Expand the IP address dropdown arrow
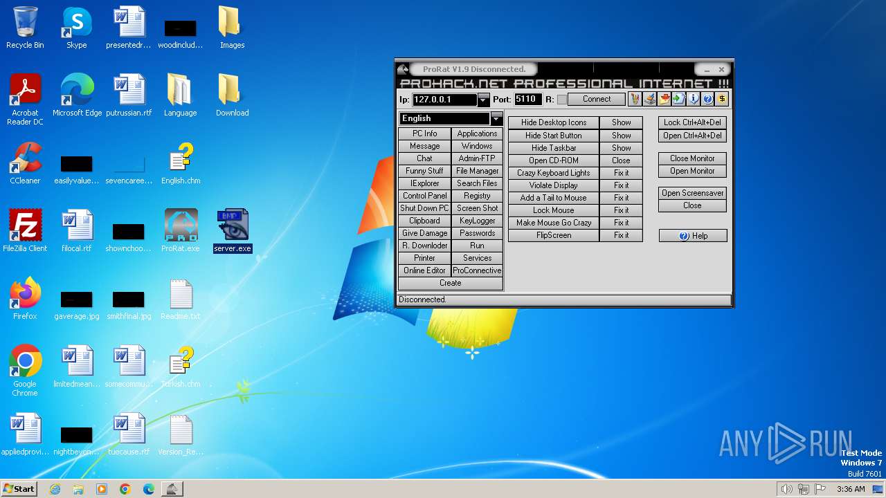 click(484, 100)
